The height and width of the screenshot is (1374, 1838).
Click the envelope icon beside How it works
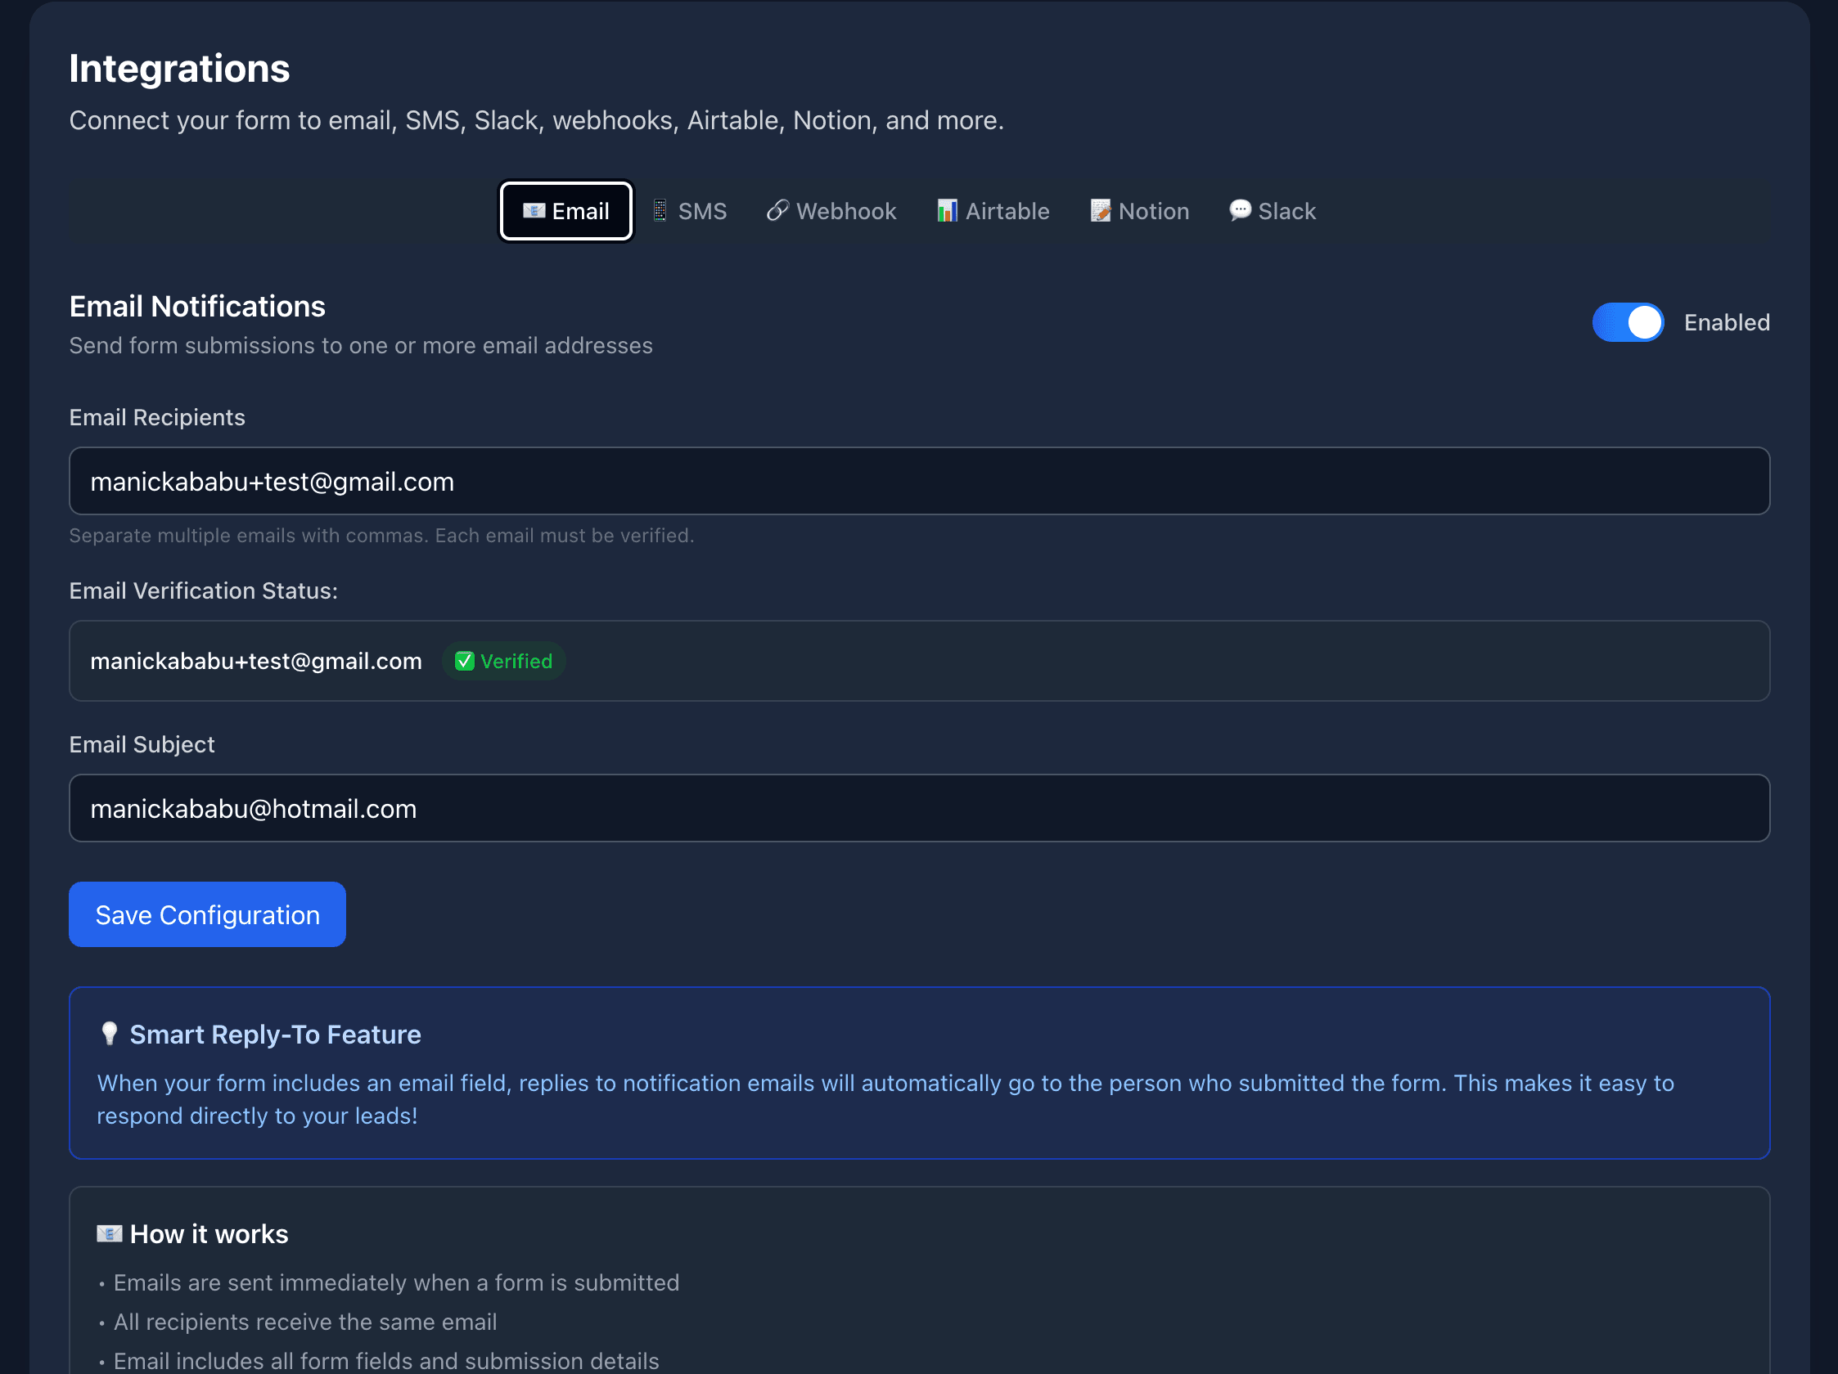pos(110,1233)
